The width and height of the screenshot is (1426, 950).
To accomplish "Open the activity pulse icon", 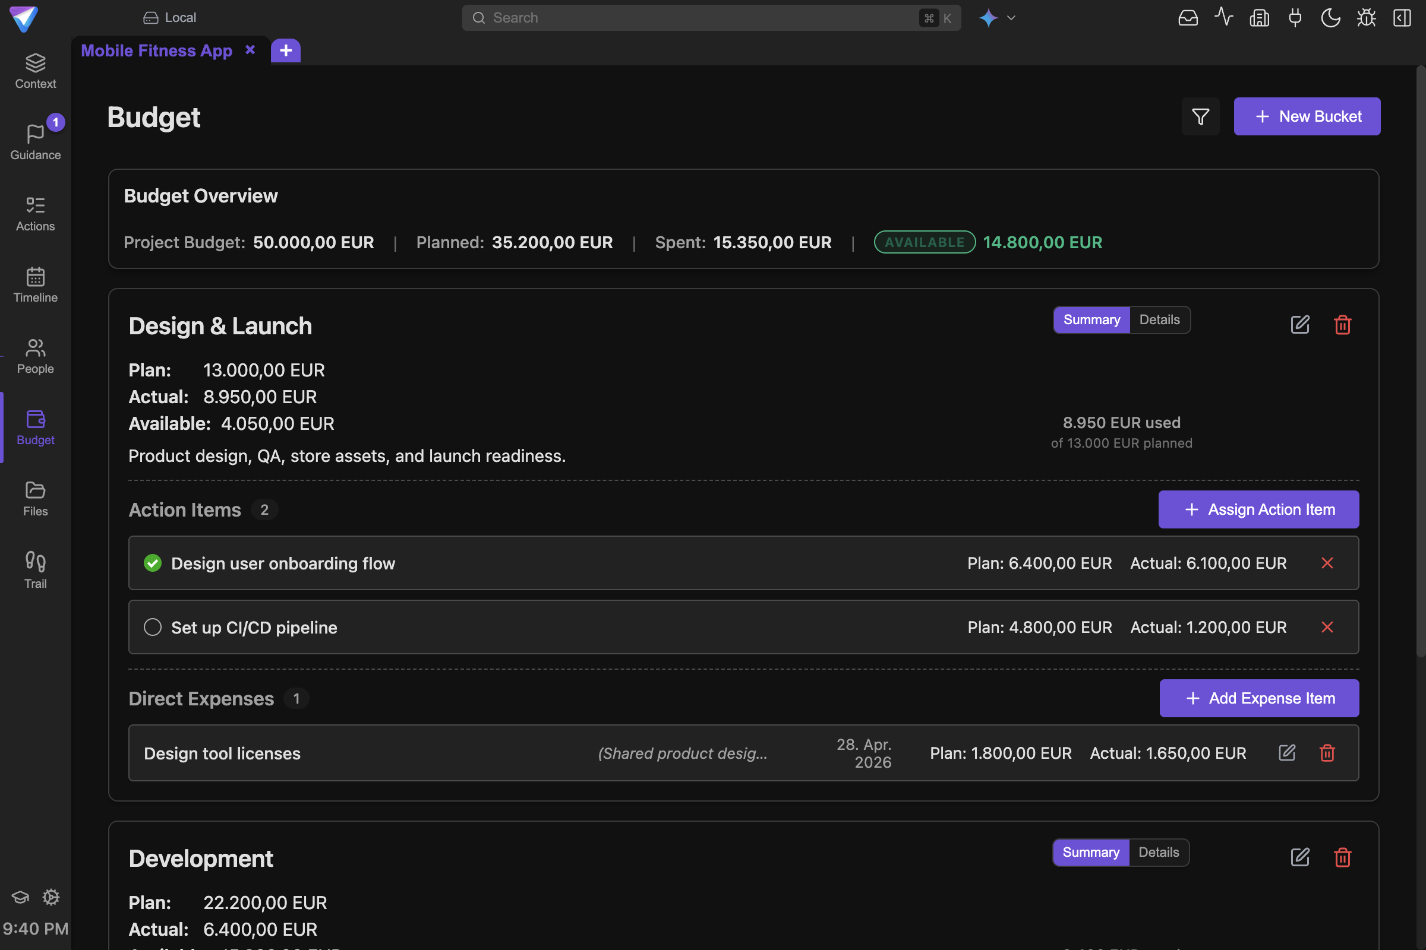I will [x=1223, y=18].
